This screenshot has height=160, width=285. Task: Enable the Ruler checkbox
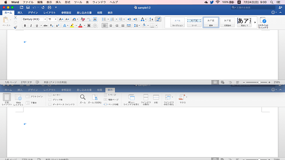tap(50, 95)
